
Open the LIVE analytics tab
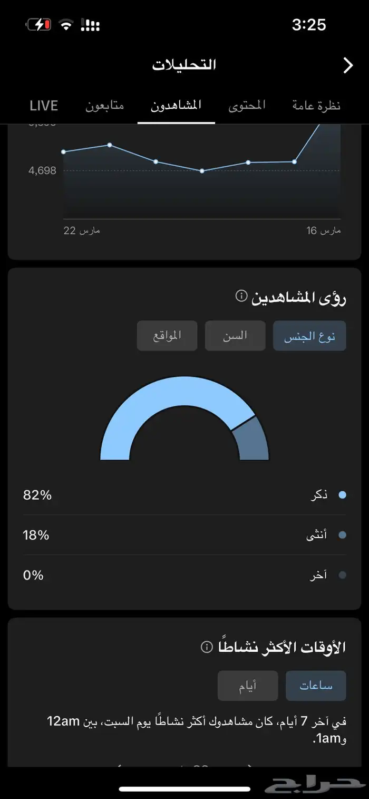click(44, 106)
